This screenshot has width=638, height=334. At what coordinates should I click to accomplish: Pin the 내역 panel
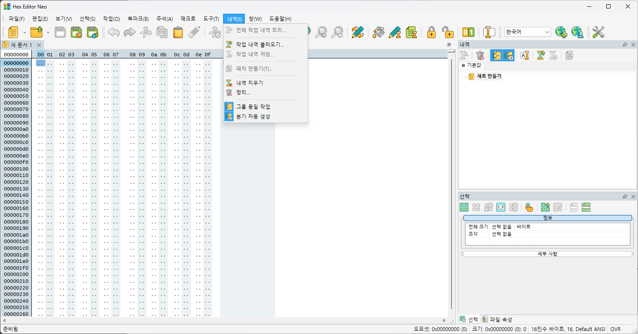pyautogui.click(x=625, y=44)
